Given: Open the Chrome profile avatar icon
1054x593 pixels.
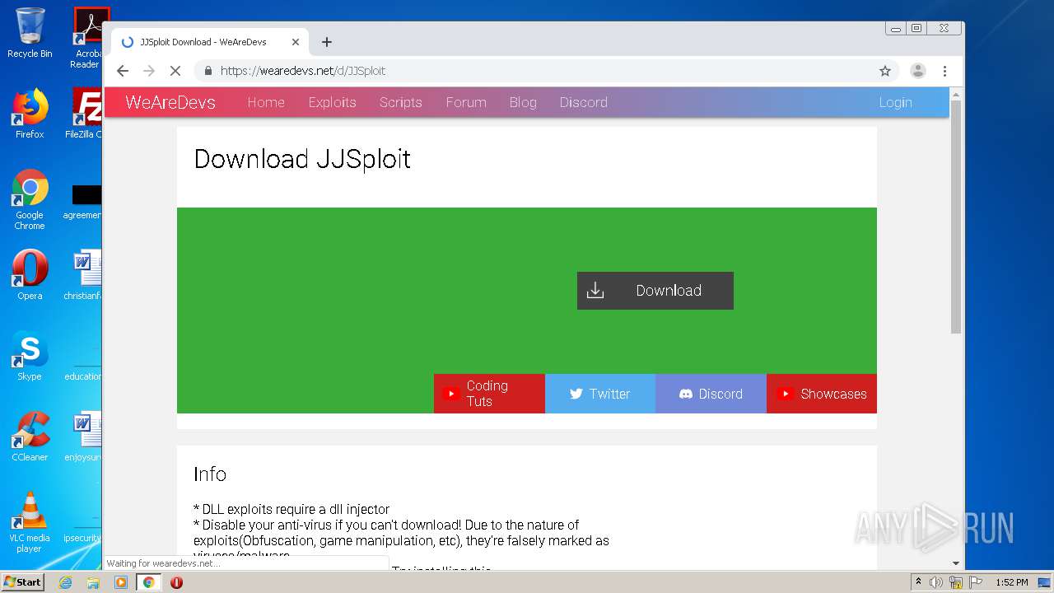Looking at the screenshot, I should (917, 71).
